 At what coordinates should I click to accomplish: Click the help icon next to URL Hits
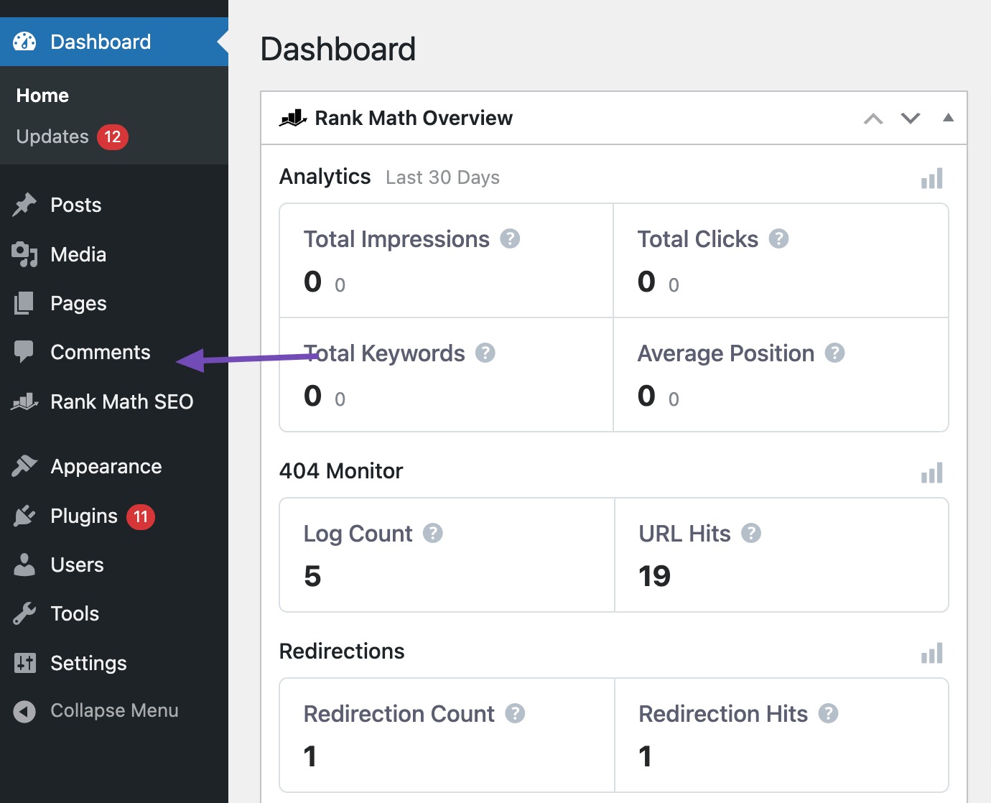click(x=751, y=533)
